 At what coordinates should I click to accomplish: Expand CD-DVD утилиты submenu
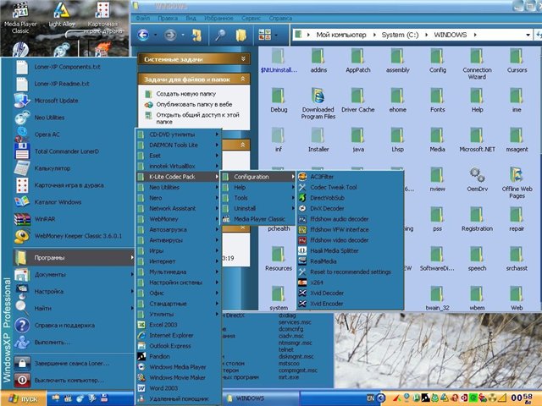178,134
